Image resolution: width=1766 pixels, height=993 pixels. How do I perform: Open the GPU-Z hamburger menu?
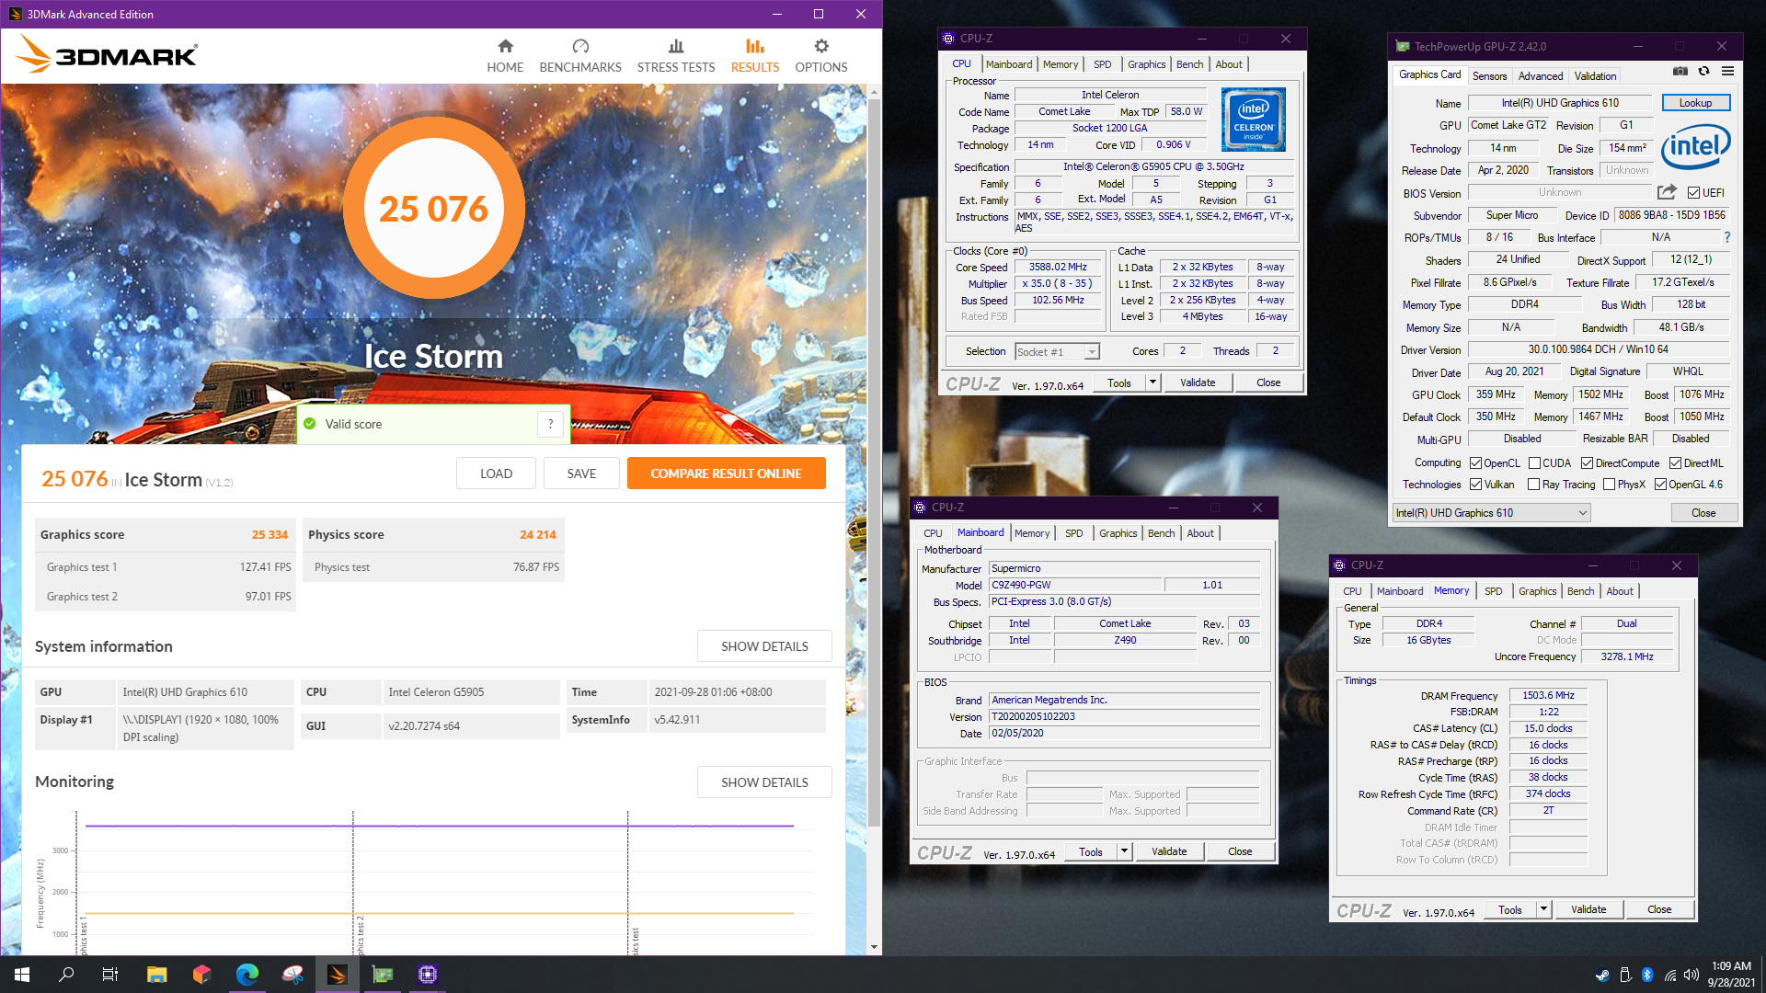(1727, 72)
